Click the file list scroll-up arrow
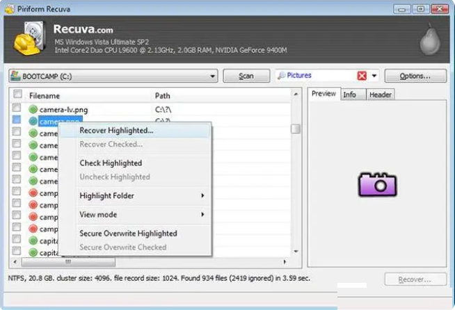Screen dimensions: 455x310 pos(296,95)
